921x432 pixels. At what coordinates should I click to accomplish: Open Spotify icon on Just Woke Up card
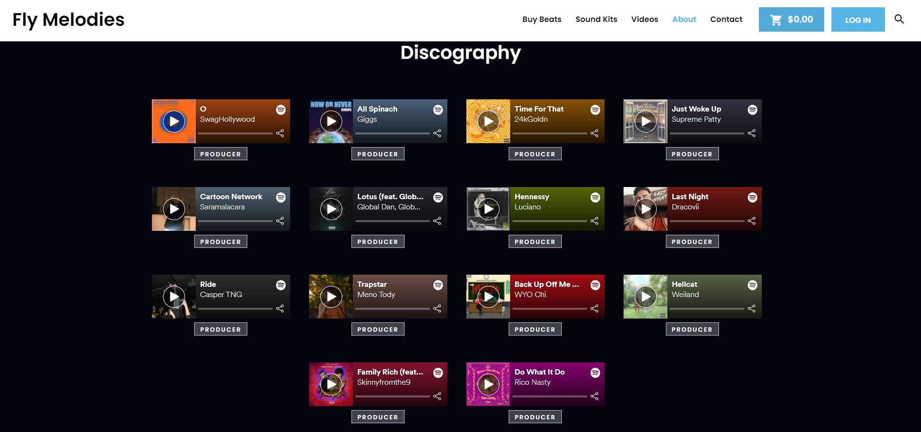[x=753, y=110]
